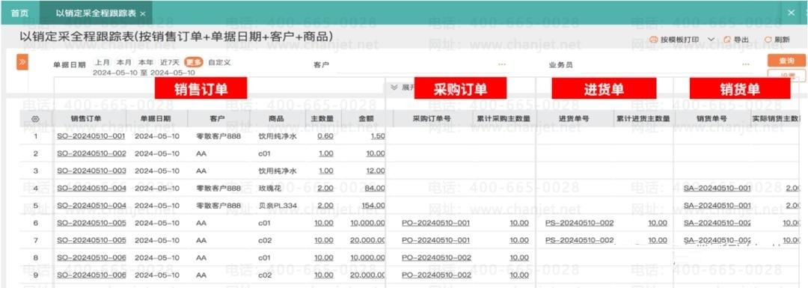Viewport: 808px width, 288px height.
Task: Select the 以销定采全程跟踪表 tab
Action: [x=96, y=13]
